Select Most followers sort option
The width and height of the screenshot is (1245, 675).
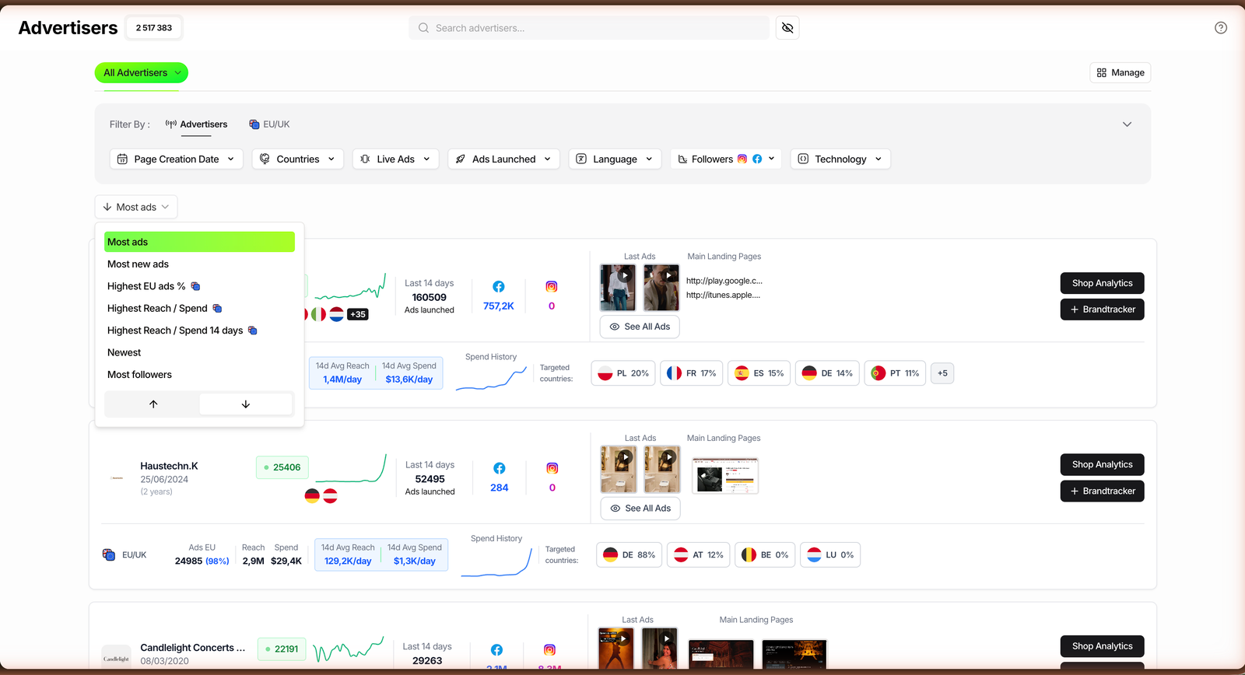click(x=199, y=375)
